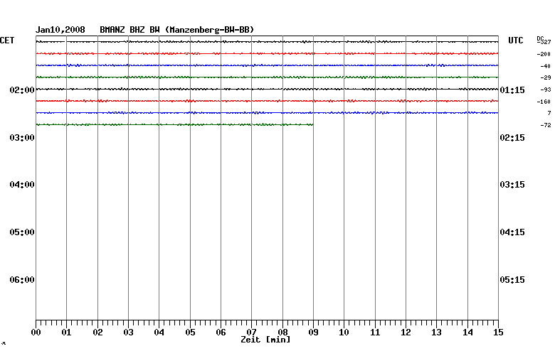Screen dimensions: 555x351
Task: Select the 04:00 CET time label
Action: [x=22, y=185]
